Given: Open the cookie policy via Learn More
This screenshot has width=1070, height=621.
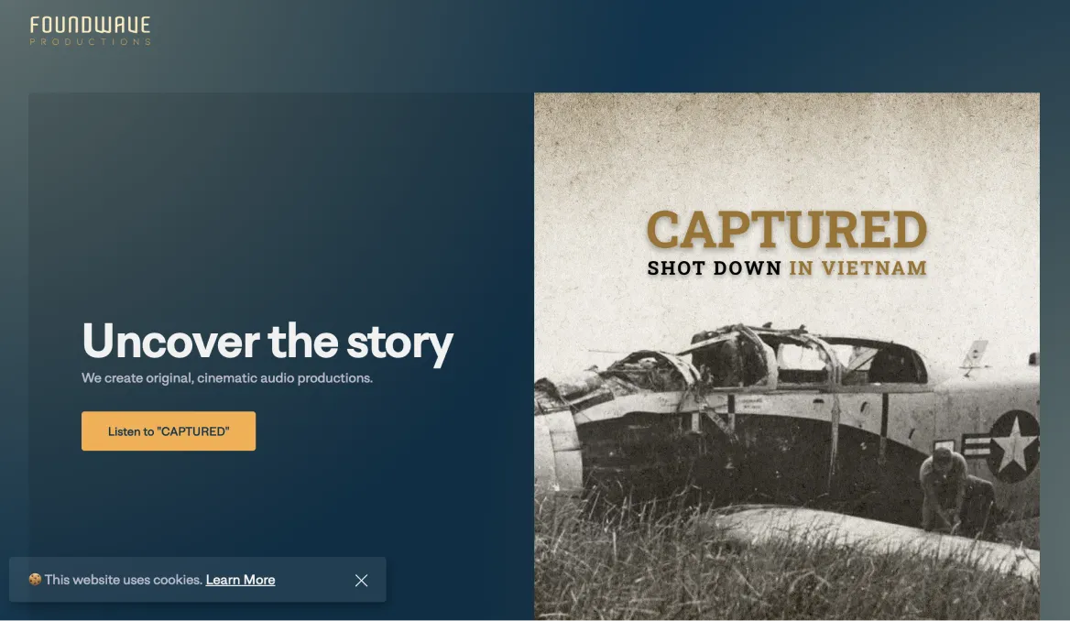Looking at the screenshot, I should point(240,580).
